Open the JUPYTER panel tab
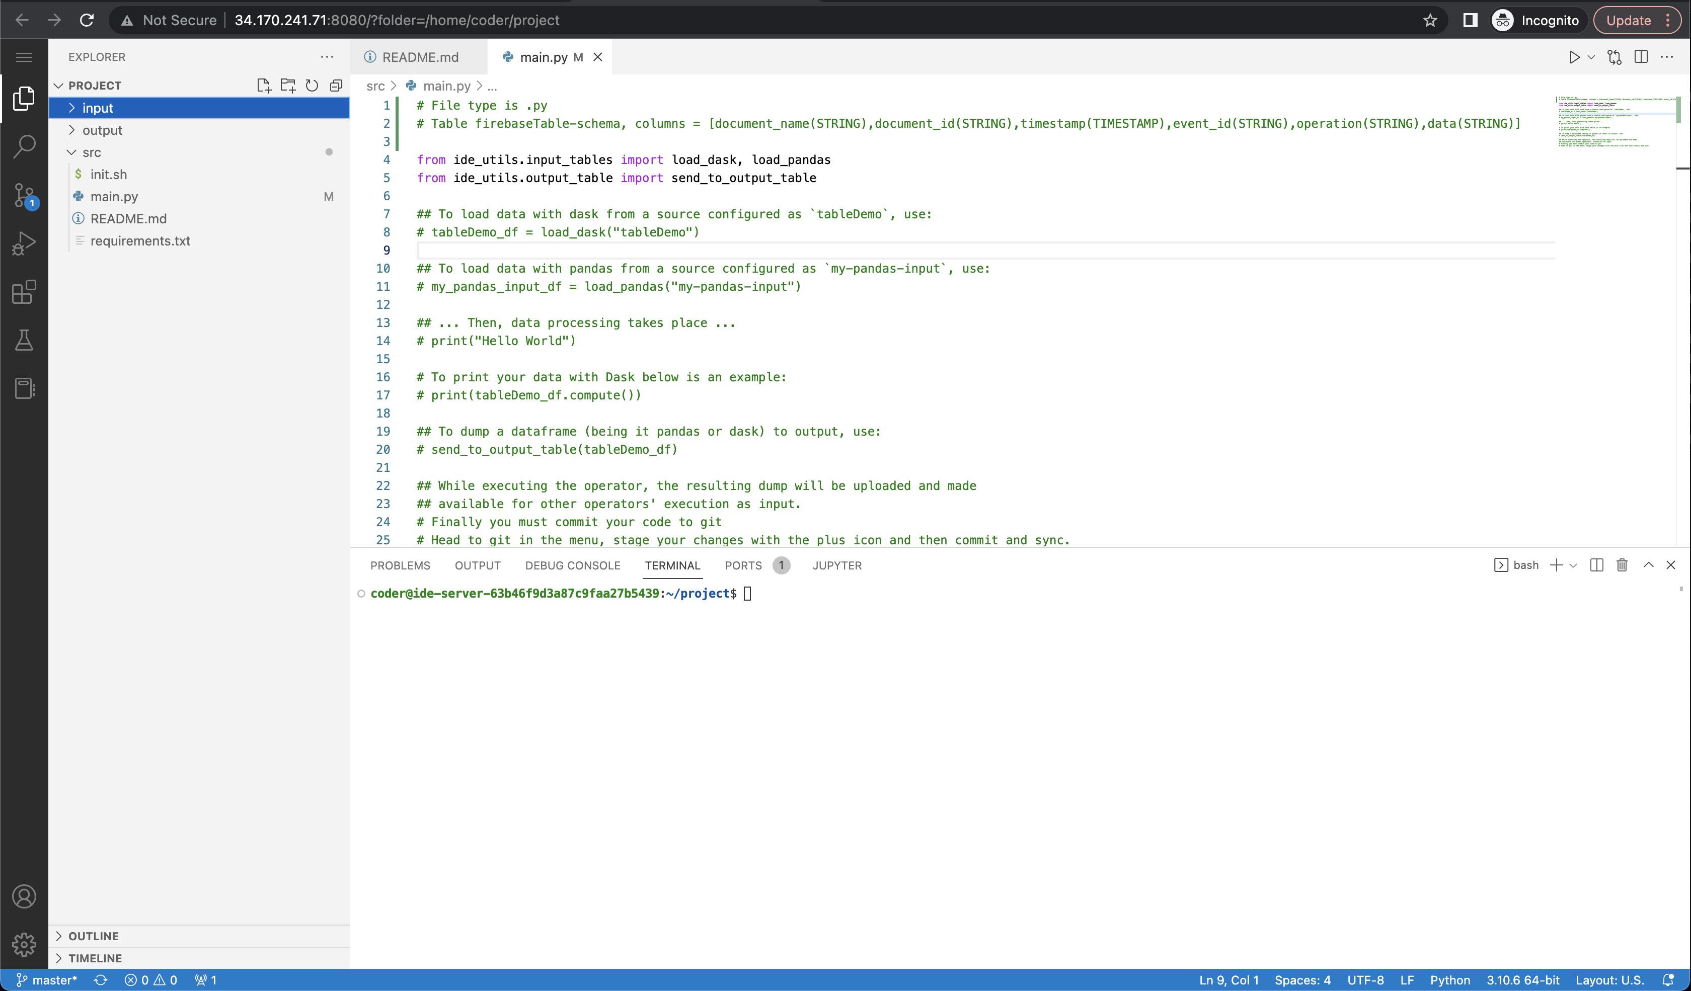This screenshot has height=991, width=1691. [837, 565]
